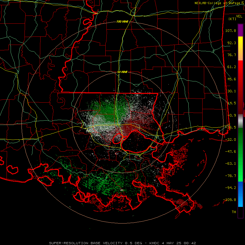Click the 30.1 velocity legend value
The image size is (245, 245).
pos(232,91)
